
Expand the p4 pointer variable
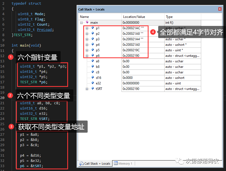(x=87, y=45)
